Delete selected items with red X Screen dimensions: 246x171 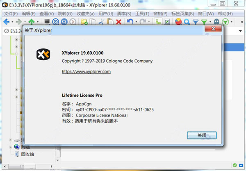coord(118,22)
